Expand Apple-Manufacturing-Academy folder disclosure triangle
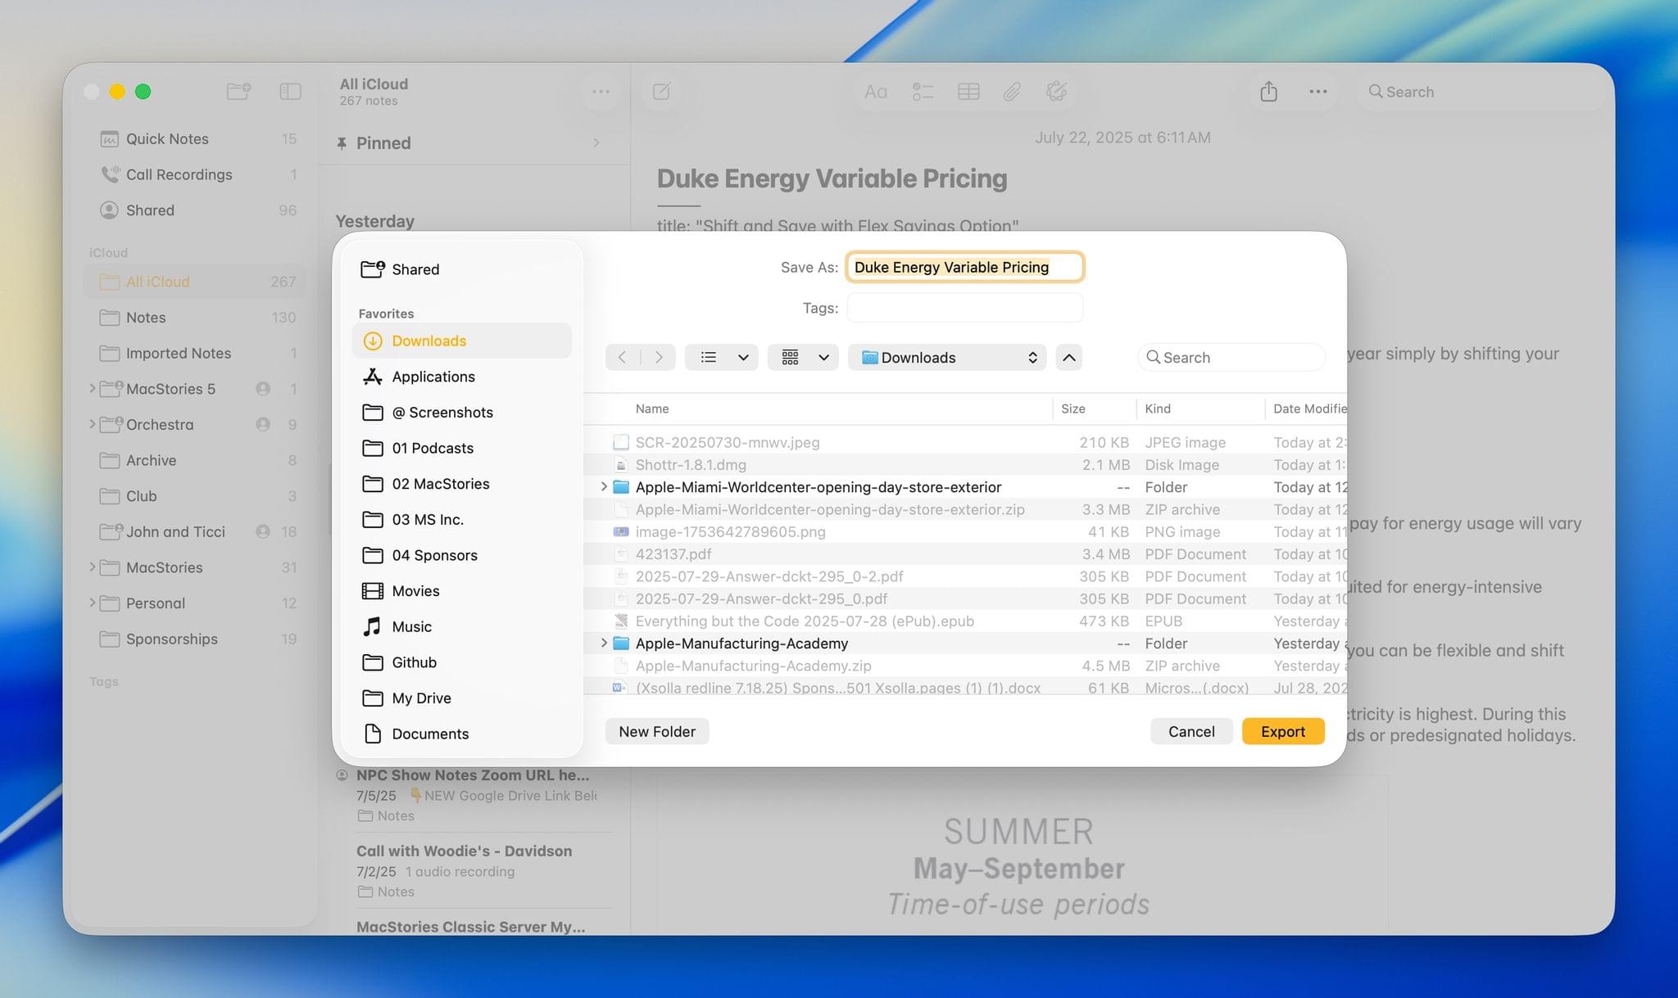 tap(604, 644)
